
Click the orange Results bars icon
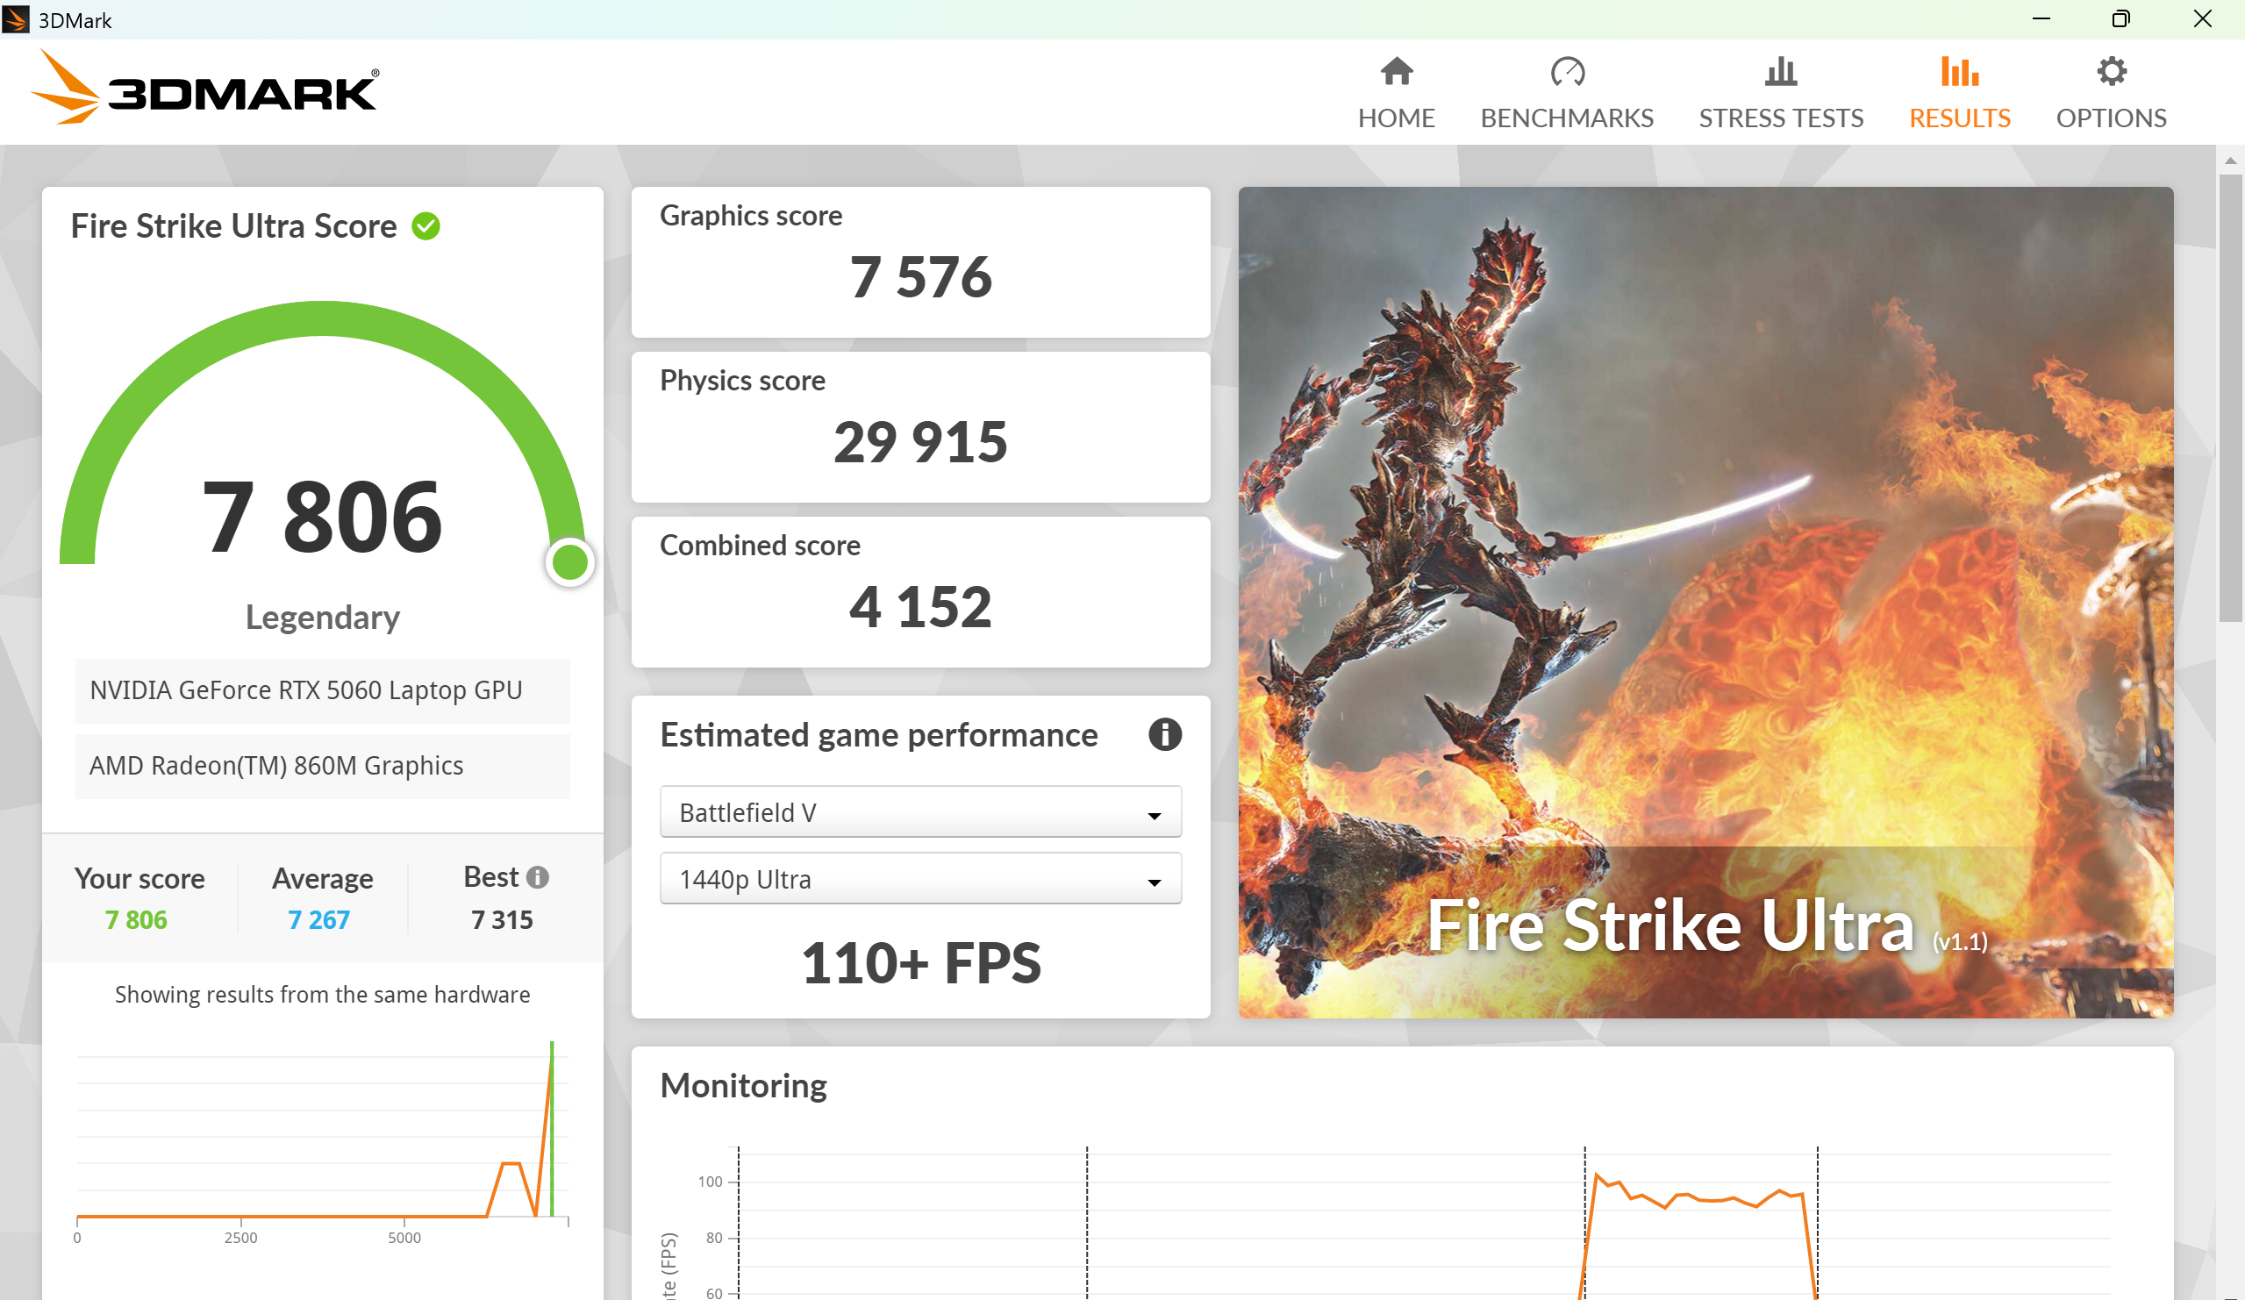click(1959, 71)
